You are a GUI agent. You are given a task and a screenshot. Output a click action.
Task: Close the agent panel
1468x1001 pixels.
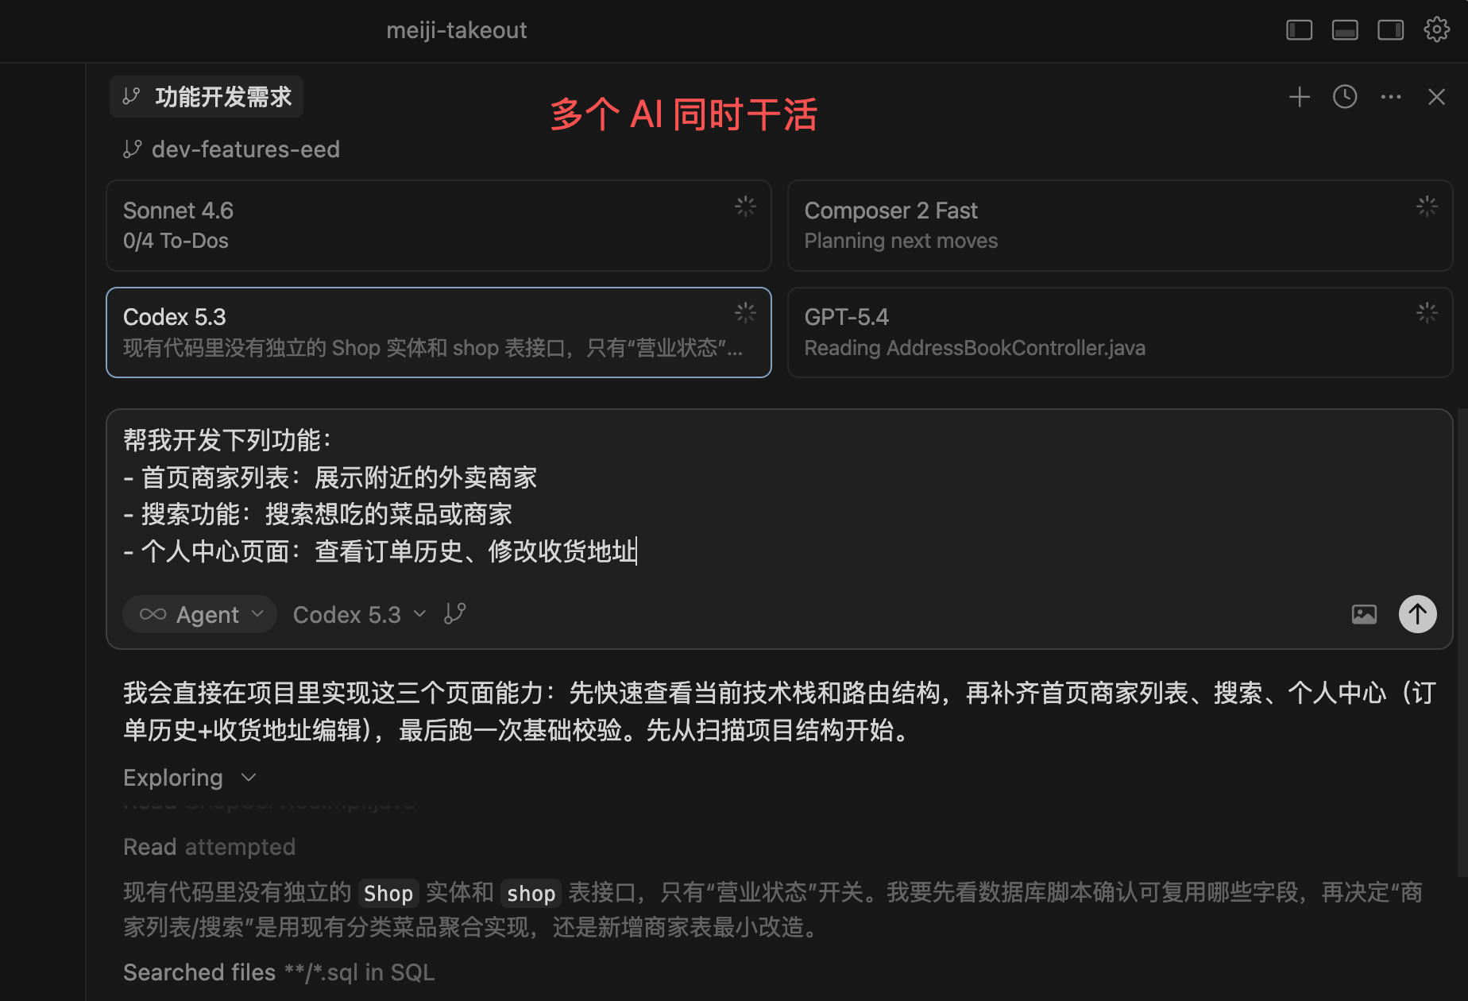tap(1436, 97)
